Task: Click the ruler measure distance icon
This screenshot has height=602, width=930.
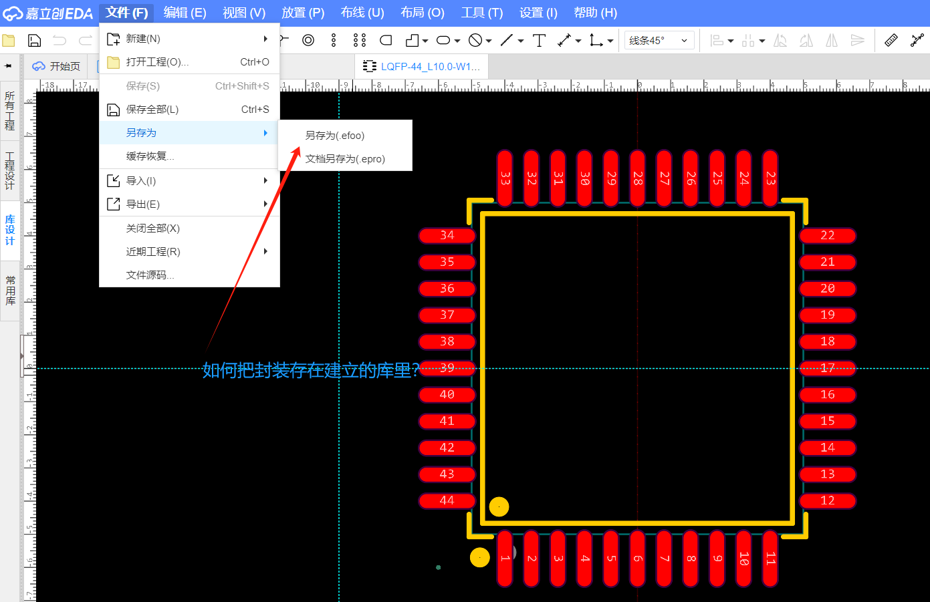Action: point(891,41)
